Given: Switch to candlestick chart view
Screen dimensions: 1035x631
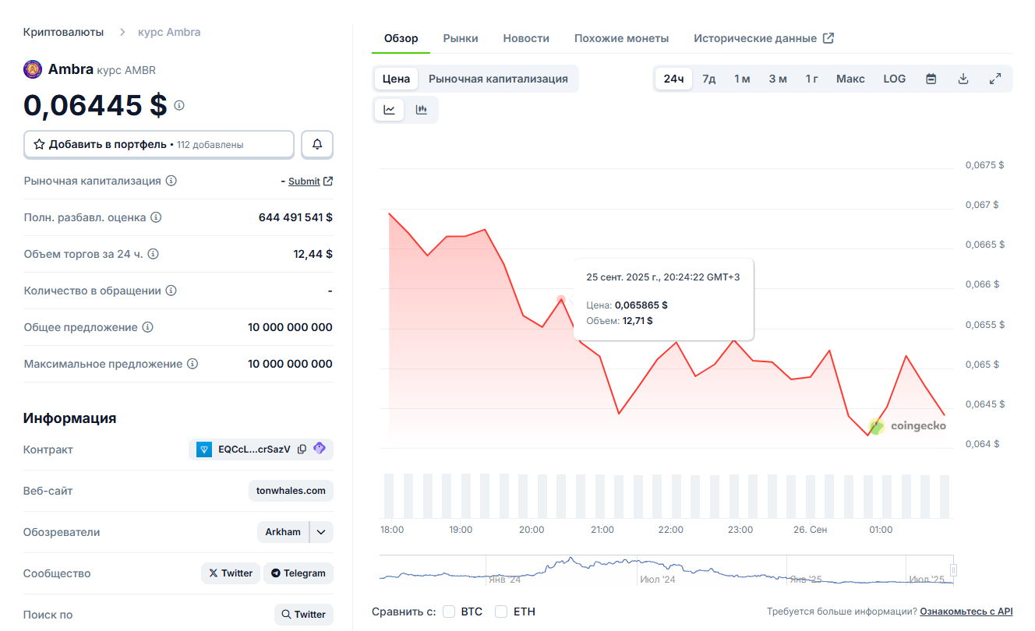Looking at the screenshot, I should click(x=422, y=110).
